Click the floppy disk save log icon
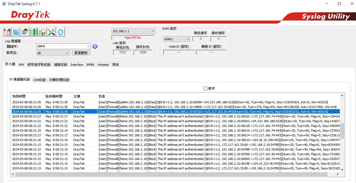 tap(7, 32)
